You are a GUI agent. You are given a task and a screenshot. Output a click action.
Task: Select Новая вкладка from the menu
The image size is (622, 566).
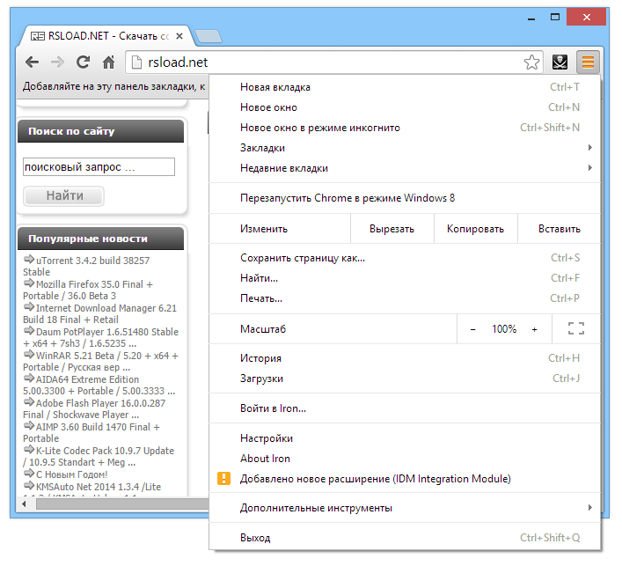point(405,87)
